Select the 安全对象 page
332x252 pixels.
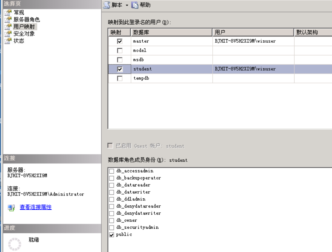[24, 34]
